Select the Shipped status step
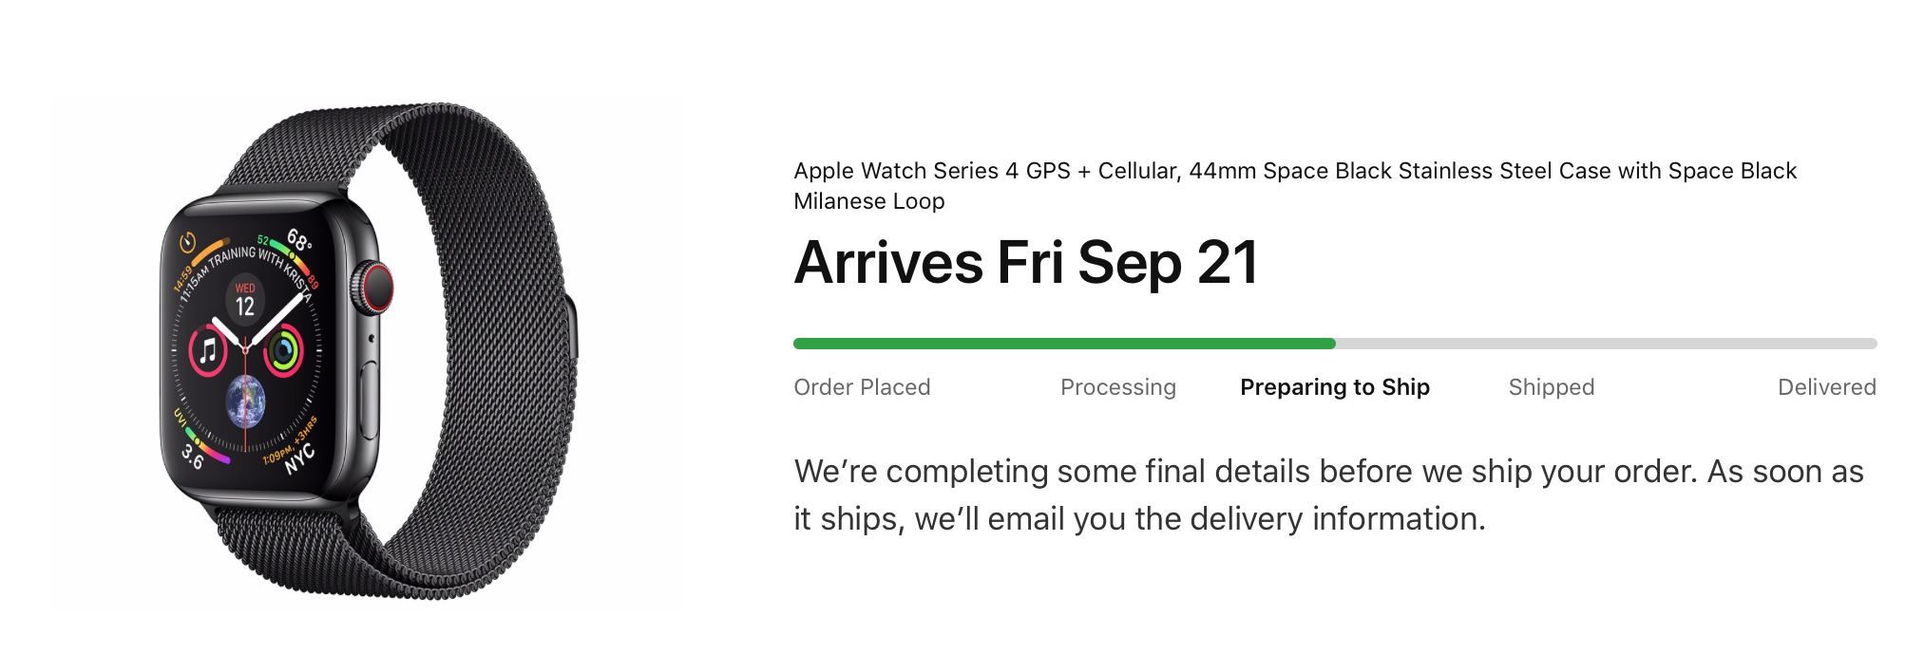The width and height of the screenshot is (1925, 653). [x=1552, y=387]
